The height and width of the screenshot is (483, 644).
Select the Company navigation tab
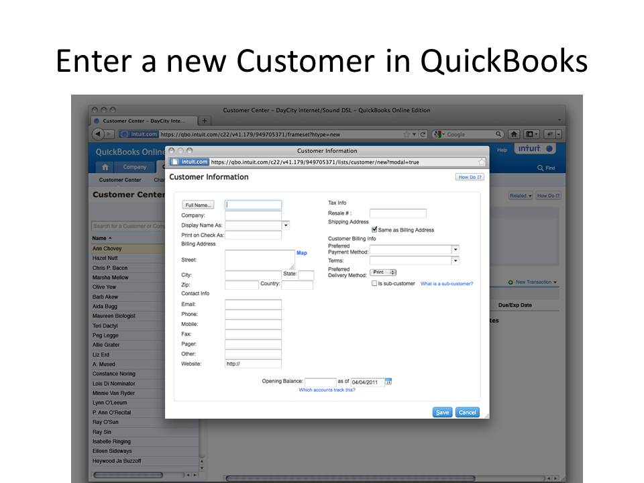coord(134,167)
